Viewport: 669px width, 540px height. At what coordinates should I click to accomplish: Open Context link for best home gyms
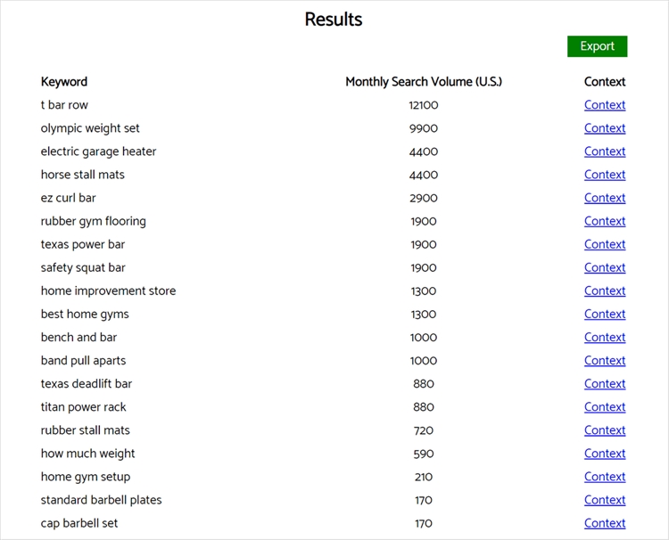point(605,314)
